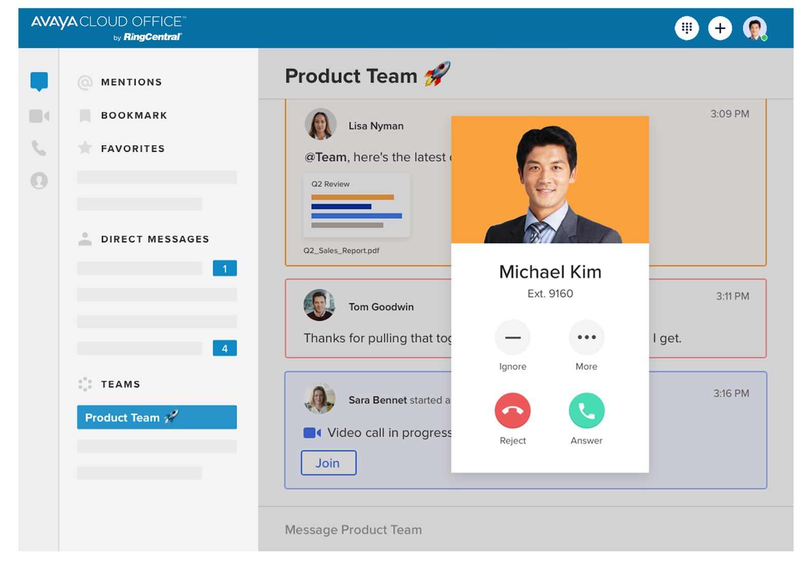Viewport: 812px width, 562px height.
Task: Open the user profile avatar in header
Action: pyautogui.click(x=755, y=28)
